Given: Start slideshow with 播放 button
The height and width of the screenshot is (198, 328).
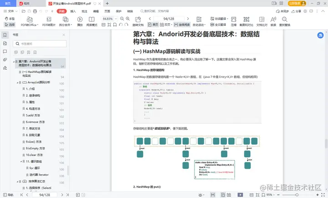Looking at the screenshot, I should tap(80, 21).
